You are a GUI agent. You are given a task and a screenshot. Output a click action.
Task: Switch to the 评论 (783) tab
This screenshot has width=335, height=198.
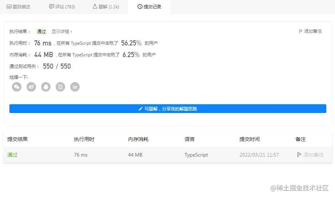point(62,7)
